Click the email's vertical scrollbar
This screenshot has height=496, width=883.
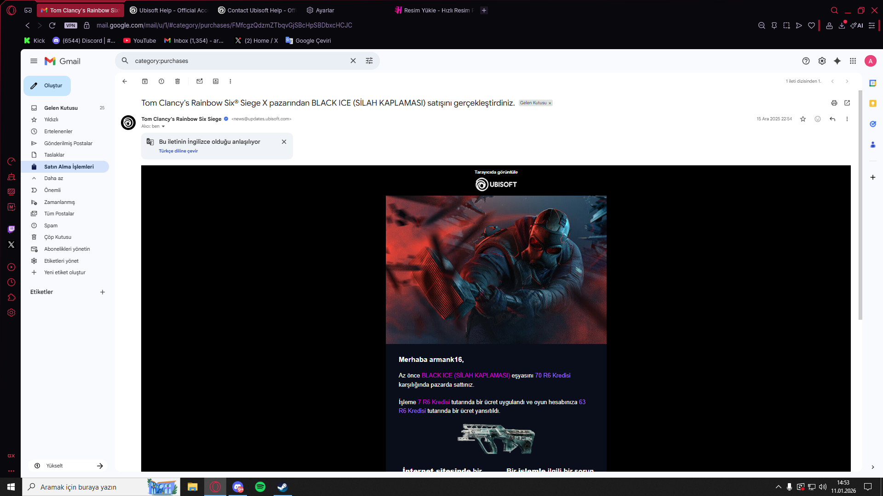tap(860, 205)
